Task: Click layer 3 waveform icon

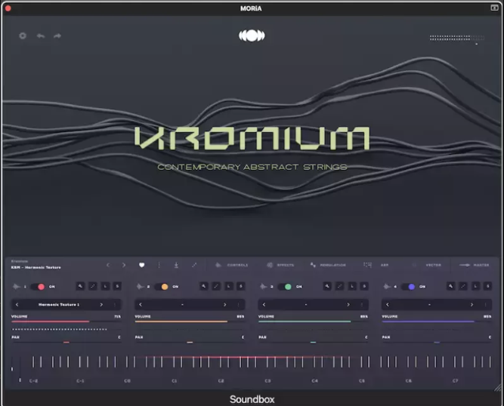Action: [263, 286]
